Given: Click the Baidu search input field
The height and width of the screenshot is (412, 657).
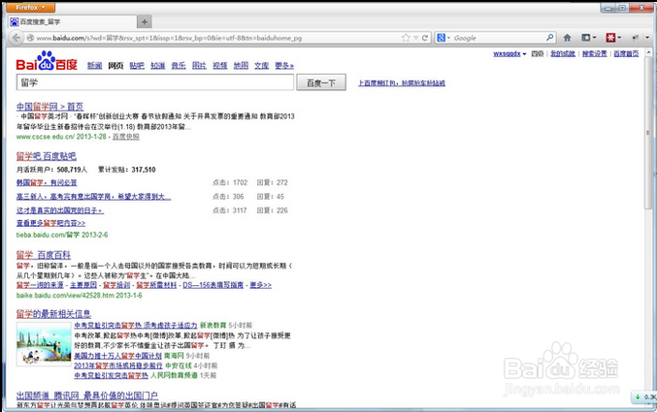Looking at the screenshot, I should [155, 82].
